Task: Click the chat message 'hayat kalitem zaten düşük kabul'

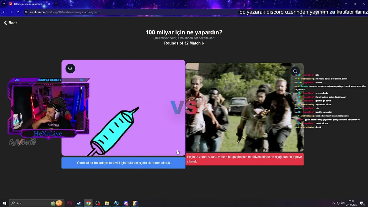Action: click(x=331, y=97)
